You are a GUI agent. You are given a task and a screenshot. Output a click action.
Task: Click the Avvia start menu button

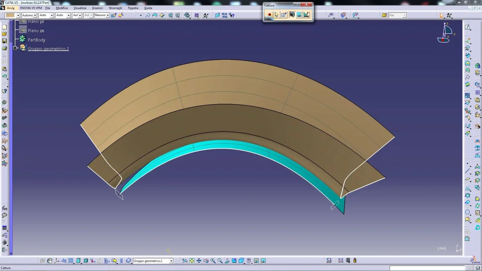tap(11, 8)
